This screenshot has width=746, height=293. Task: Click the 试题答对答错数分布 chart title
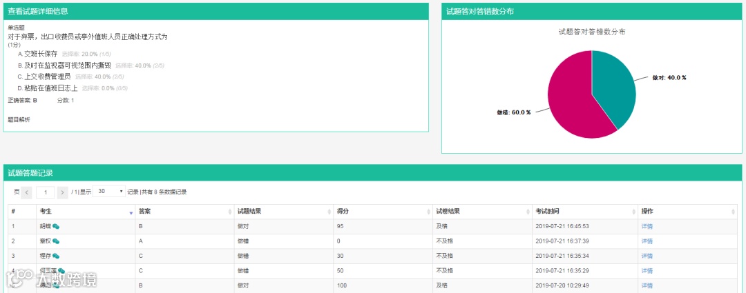pyautogui.click(x=592, y=32)
